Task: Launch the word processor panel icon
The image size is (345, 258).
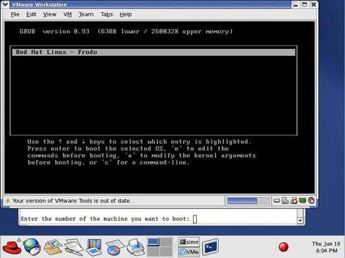Action: click(74, 247)
